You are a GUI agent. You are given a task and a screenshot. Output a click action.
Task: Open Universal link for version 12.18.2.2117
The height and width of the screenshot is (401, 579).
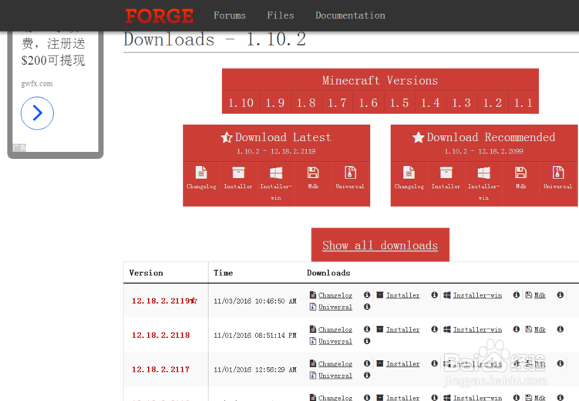click(x=335, y=376)
